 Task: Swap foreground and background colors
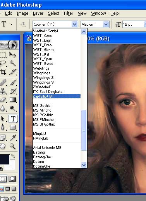pos(13,156)
